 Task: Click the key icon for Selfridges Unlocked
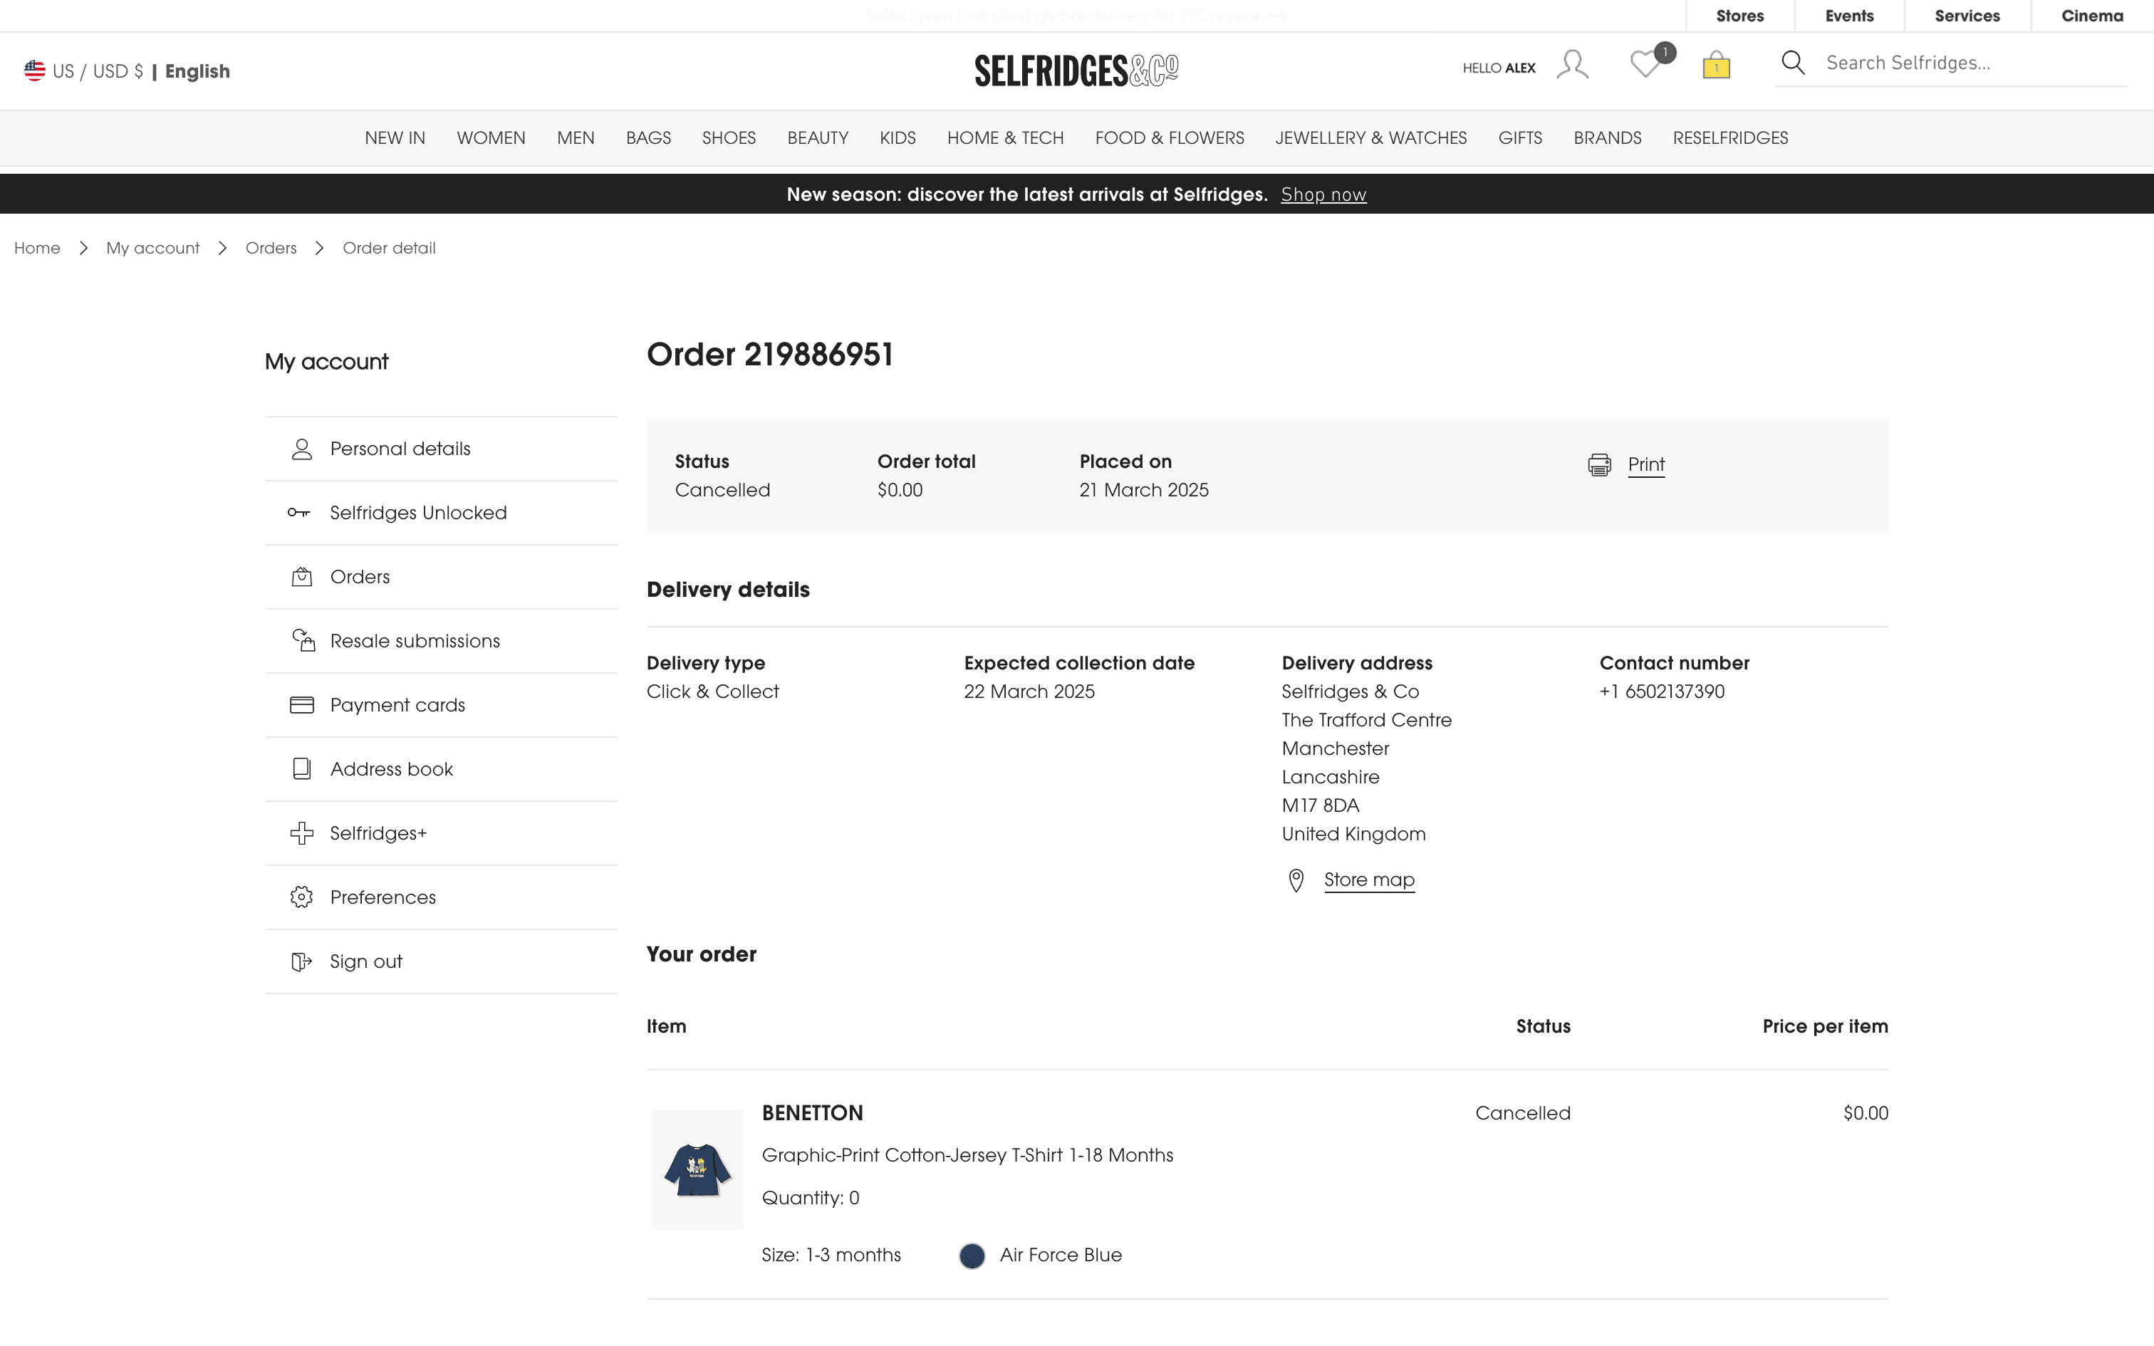[299, 513]
